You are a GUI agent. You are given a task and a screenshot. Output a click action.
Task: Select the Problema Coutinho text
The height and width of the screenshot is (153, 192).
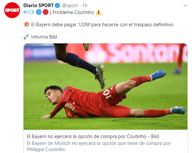click(73, 12)
